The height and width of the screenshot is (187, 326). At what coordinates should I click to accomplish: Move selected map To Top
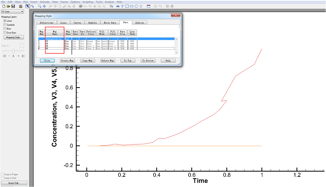click(x=128, y=61)
